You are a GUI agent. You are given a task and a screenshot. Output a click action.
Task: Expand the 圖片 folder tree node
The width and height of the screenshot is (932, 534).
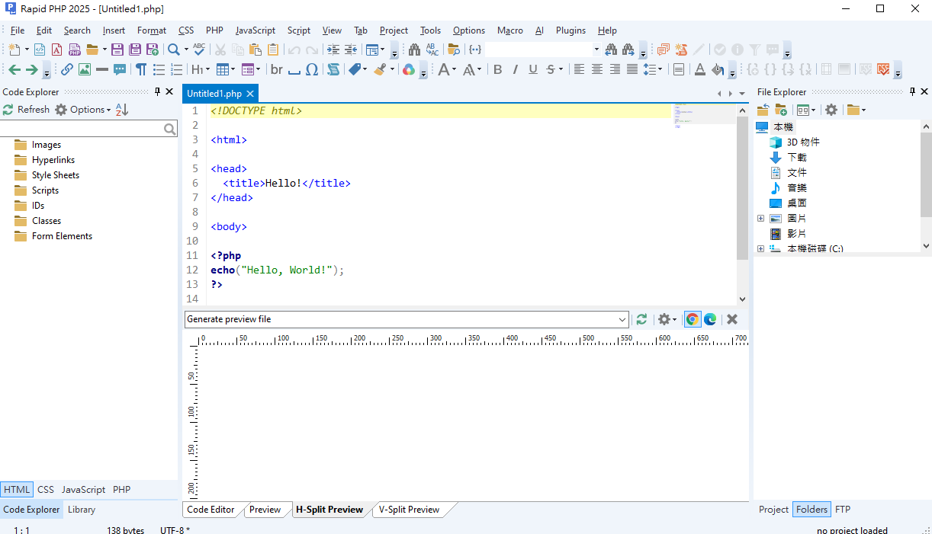tap(760, 219)
